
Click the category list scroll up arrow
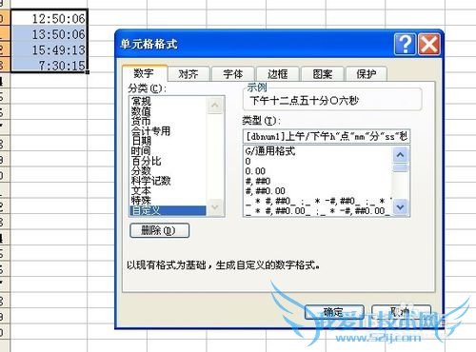click(x=215, y=105)
